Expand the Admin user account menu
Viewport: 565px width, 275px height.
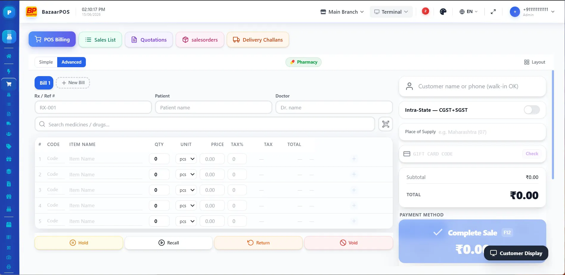[x=532, y=12]
